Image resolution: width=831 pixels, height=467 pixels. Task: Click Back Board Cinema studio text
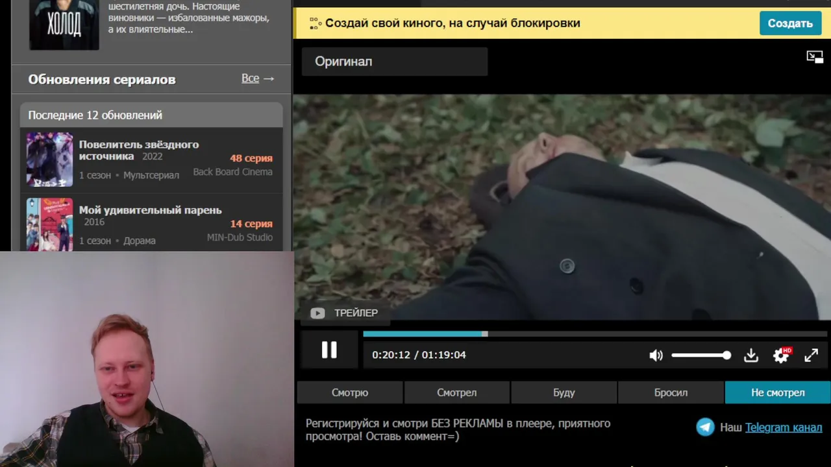pos(232,172)
